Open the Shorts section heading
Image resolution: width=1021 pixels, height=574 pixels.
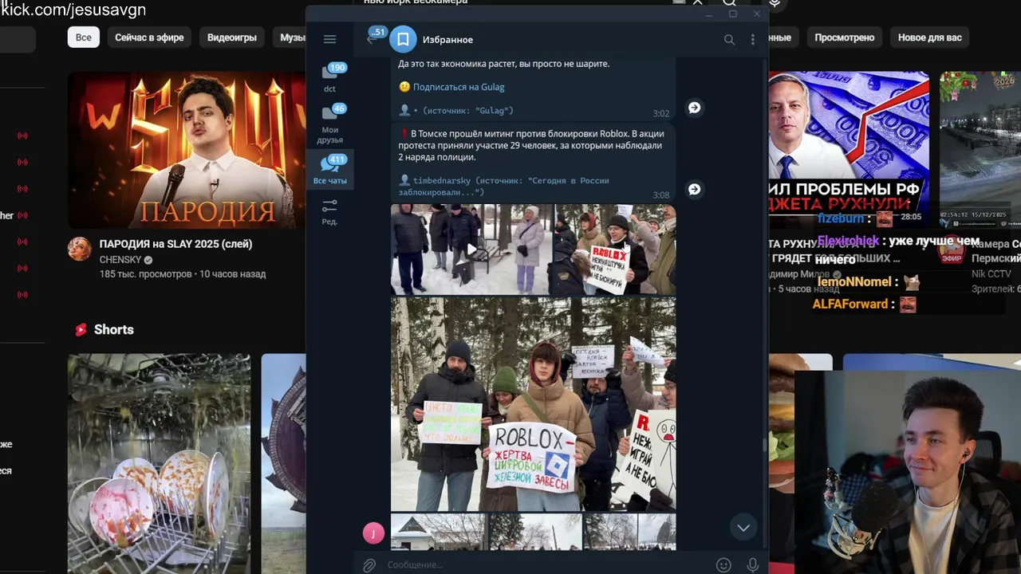(x=114, y=329)
